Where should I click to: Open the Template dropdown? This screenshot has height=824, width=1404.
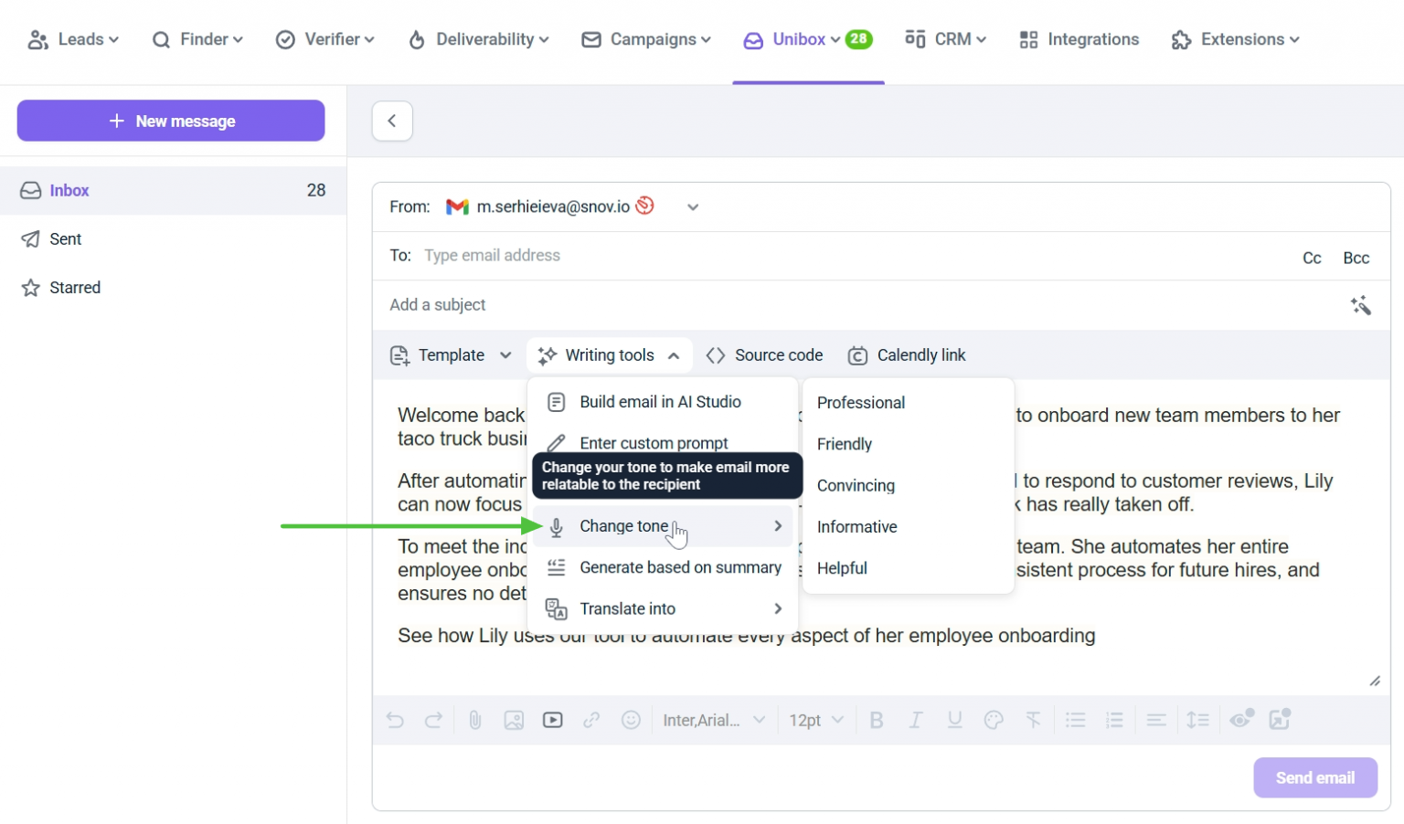click(x=451, y=355)
